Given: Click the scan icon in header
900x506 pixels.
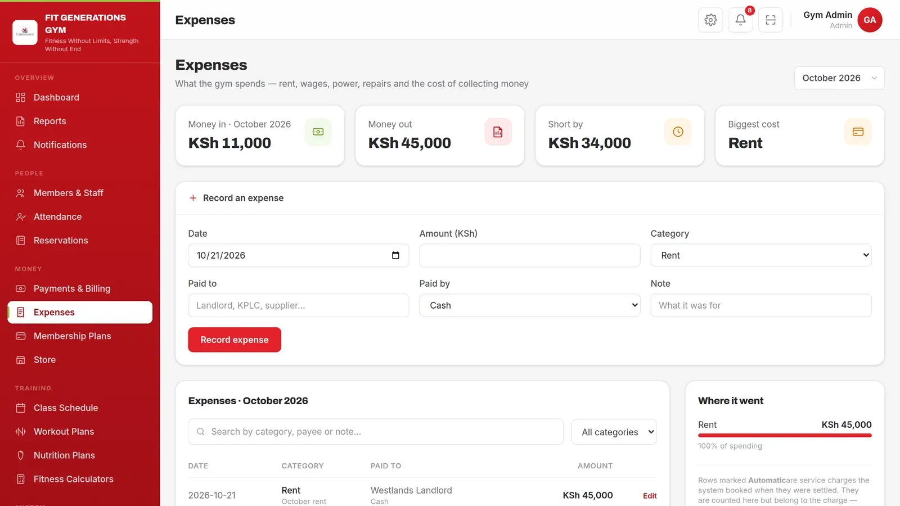Looking at the screenshot, I should (771, 20).
